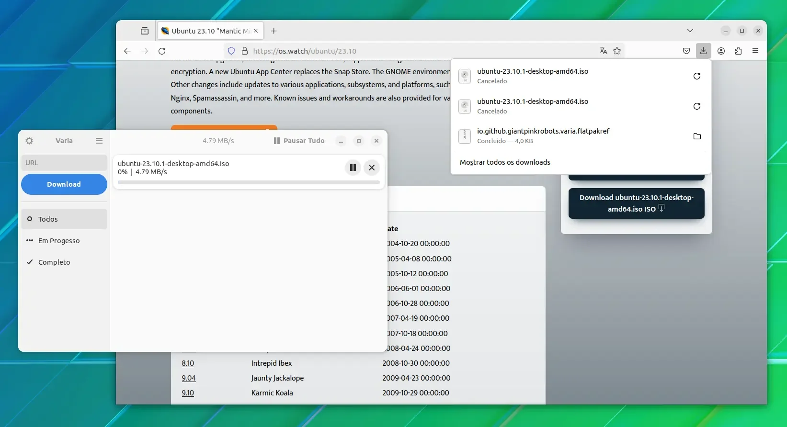The image size is (787, 427).
Task: Click date 2009-10-29 00:00:00
Action: click(x=416, y=393)
